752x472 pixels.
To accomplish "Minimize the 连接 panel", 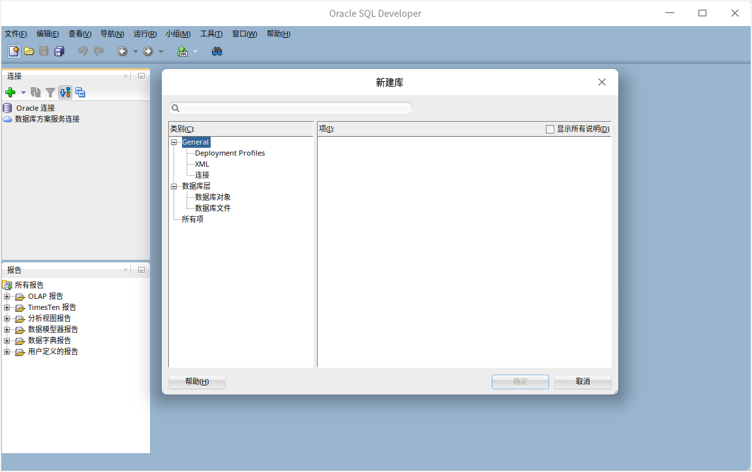I will coord(142,76).
